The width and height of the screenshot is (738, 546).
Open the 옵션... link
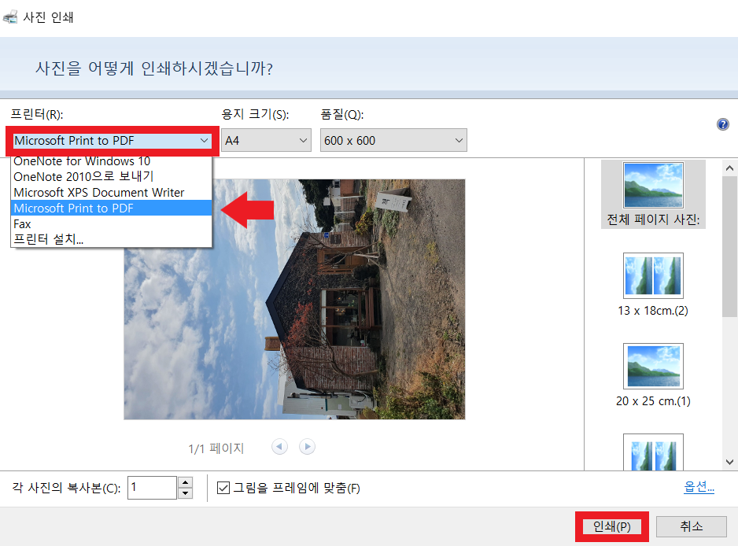699,486
